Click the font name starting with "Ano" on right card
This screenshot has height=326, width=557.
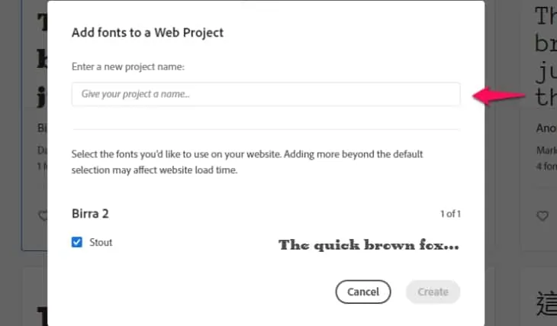(x=545, y=128)
